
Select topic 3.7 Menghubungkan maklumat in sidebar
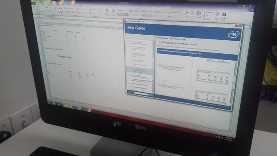coord(139,71)
